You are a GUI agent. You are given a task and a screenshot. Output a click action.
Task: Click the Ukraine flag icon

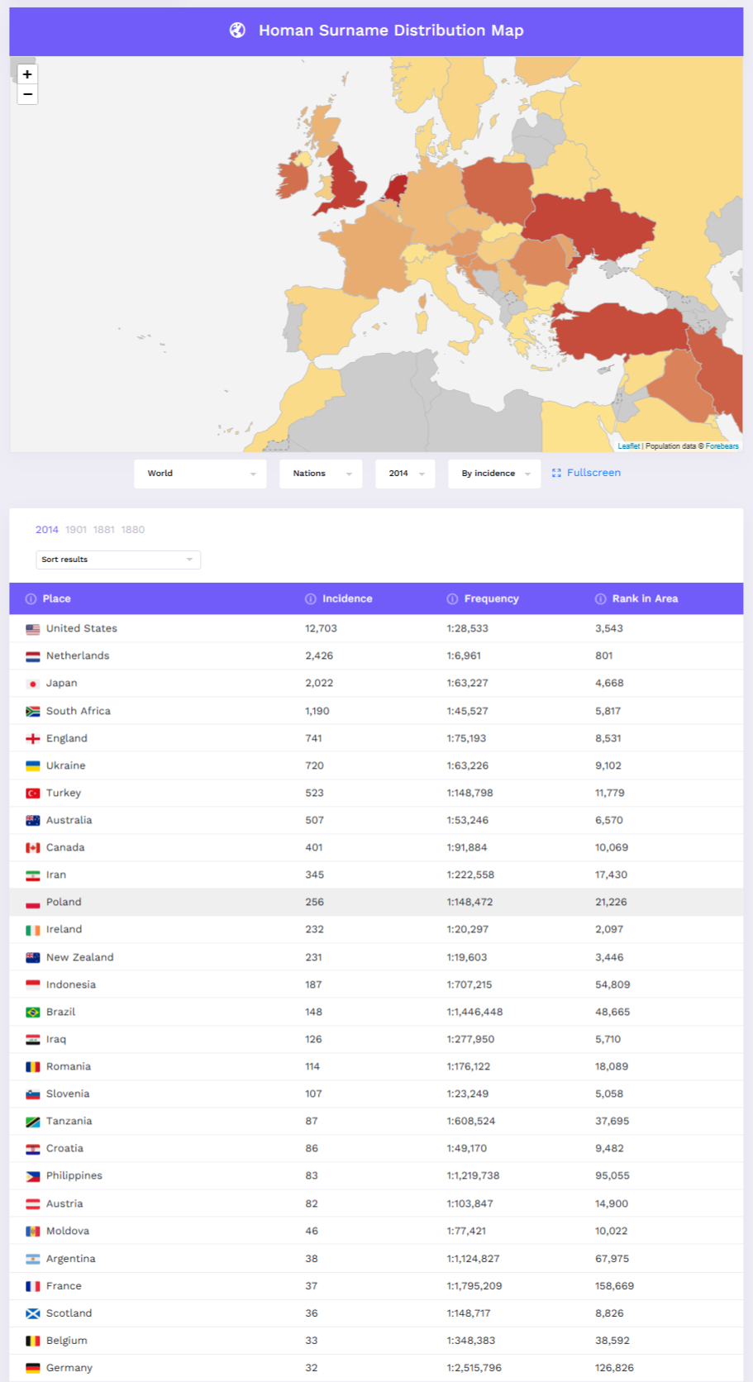[x=33, y=765]
